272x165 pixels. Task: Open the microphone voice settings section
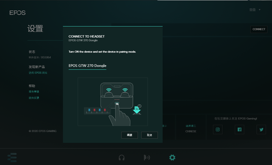click(147, 157)
